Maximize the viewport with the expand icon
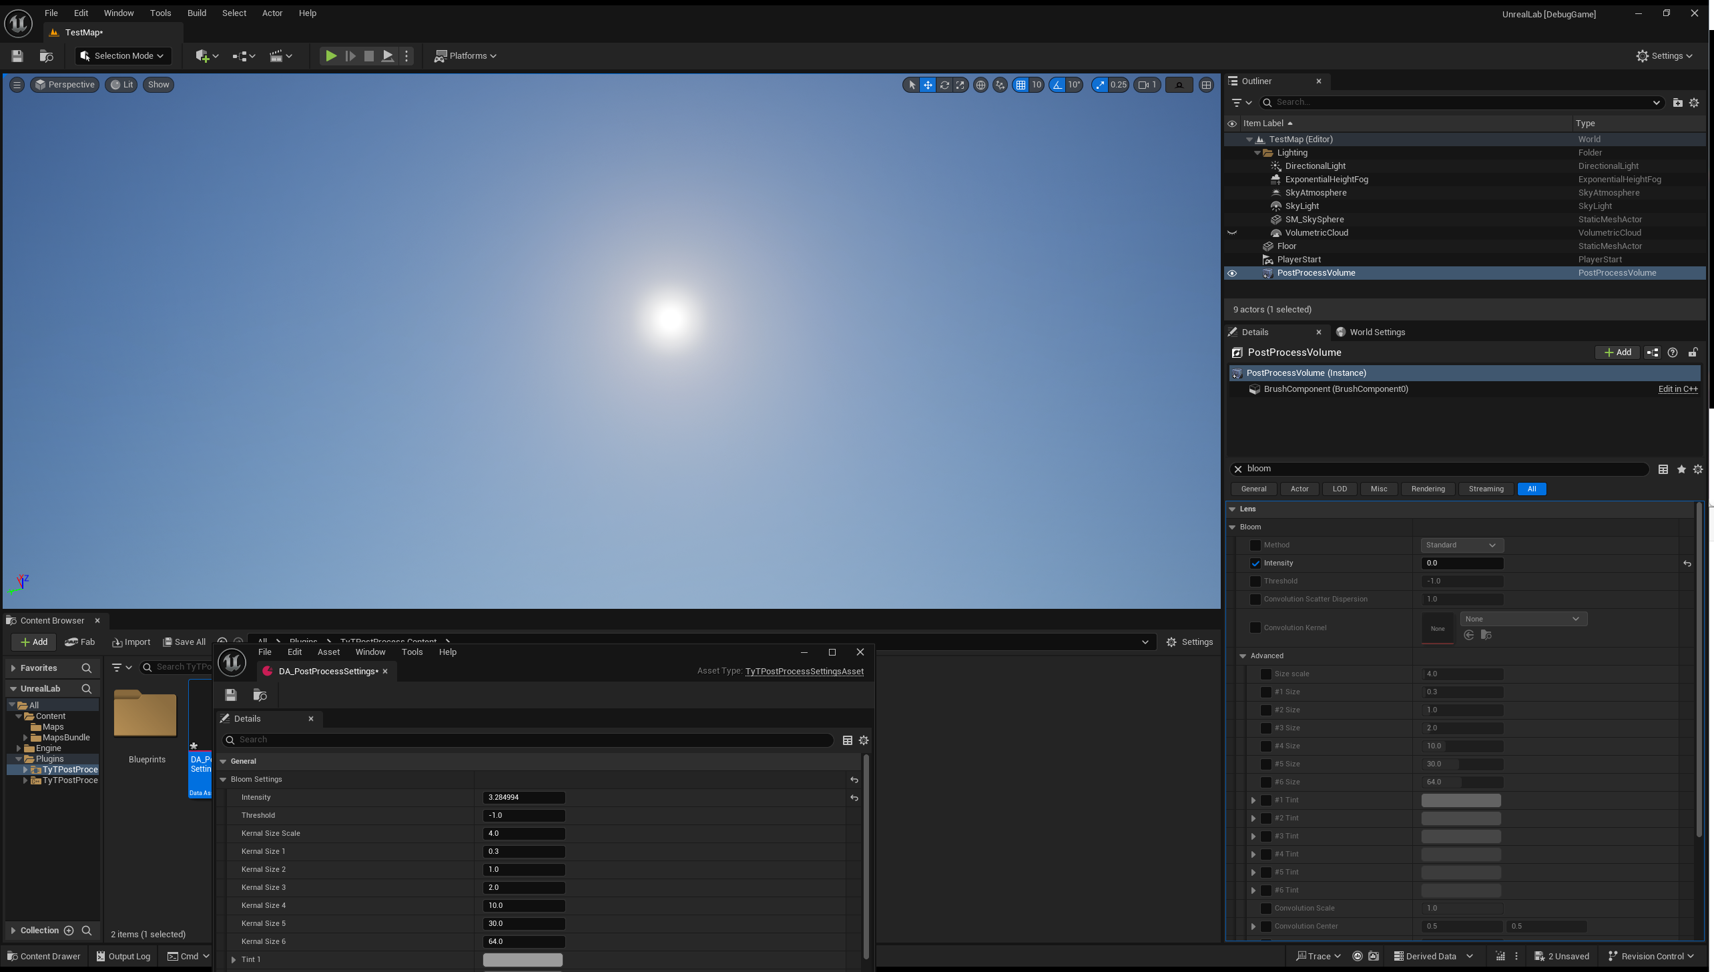The height and width of the screenshot is (972, 1714). pos(960,85)
